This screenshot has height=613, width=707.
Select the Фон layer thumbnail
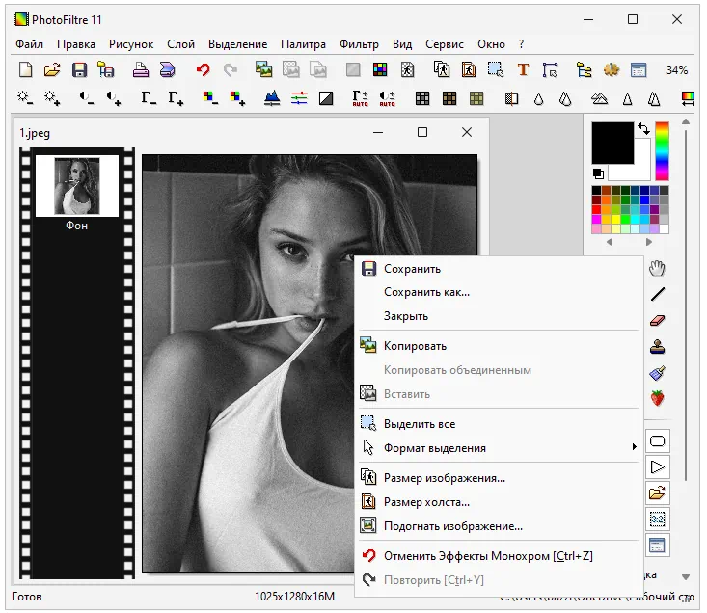76,186
